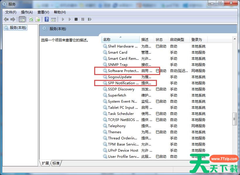Maximize the 服务 window
Screen dimensions: 240x175
pos(220,3)
